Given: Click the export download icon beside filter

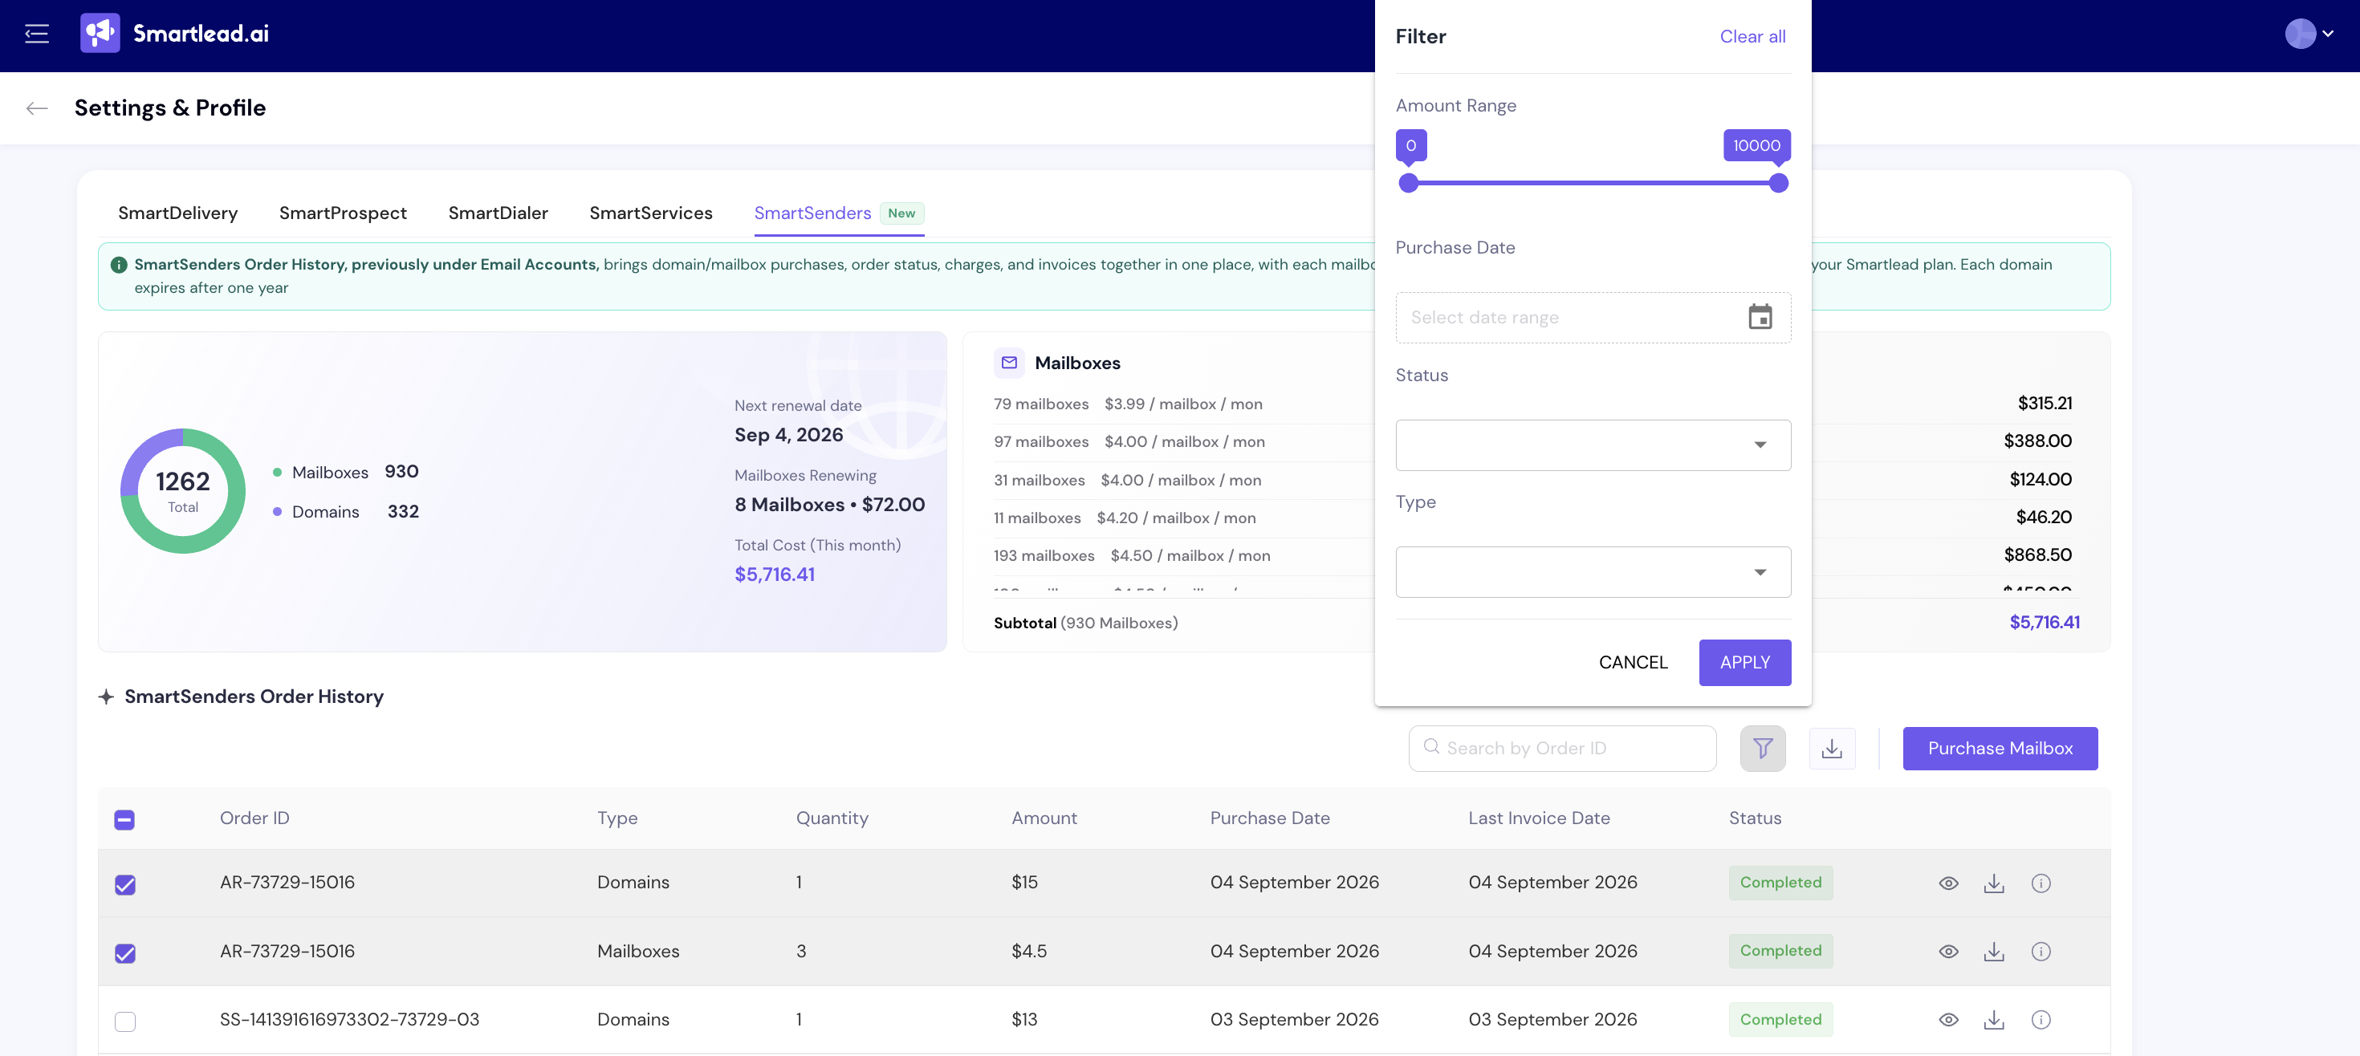Looking at the screenshot, I should pos(1831,748).
